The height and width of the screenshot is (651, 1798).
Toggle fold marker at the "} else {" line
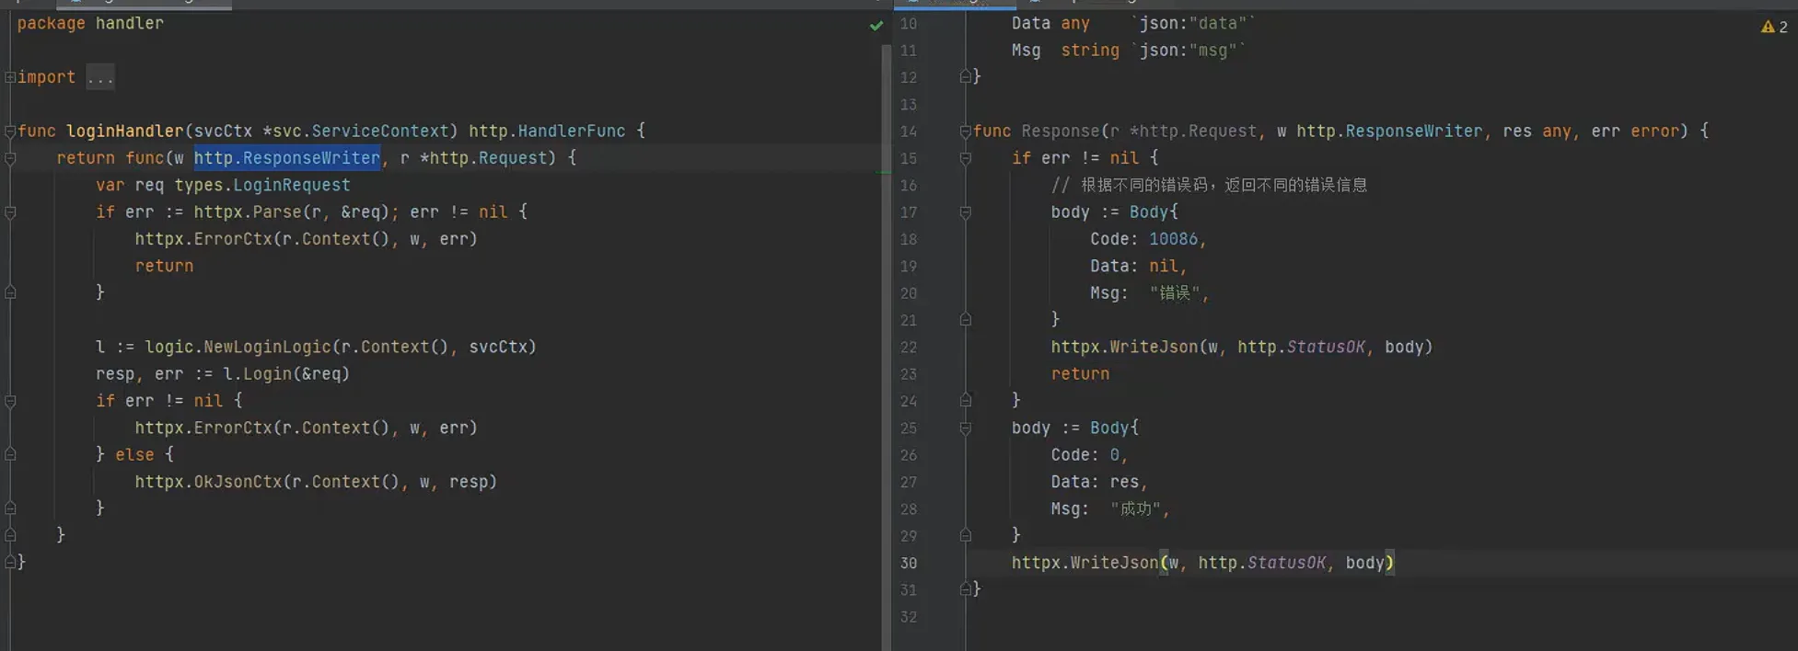pos(9,454)
